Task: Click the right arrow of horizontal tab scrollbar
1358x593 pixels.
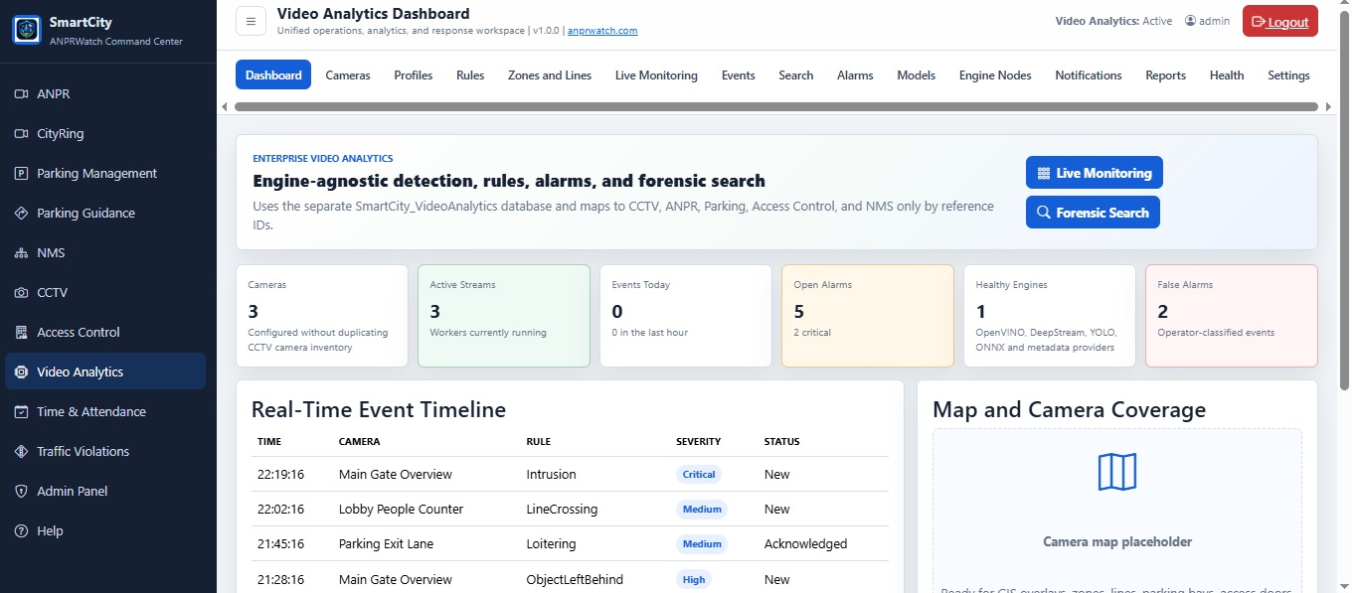Action: click(1328, 106)
